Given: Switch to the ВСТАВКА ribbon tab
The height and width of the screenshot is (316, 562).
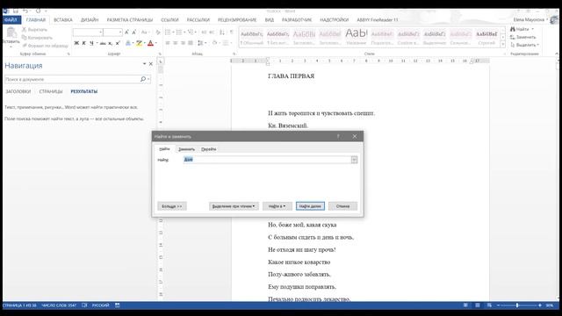Looking at the screenshot, I should pyautogui.click(x=63, y=19).
